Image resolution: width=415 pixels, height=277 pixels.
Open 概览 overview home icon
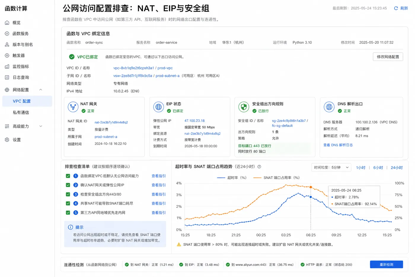pos(7,23)
